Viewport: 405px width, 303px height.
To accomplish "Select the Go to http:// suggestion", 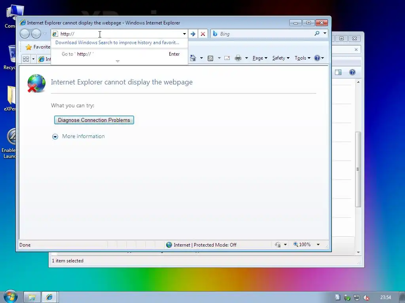I will [x=119, y=54].
